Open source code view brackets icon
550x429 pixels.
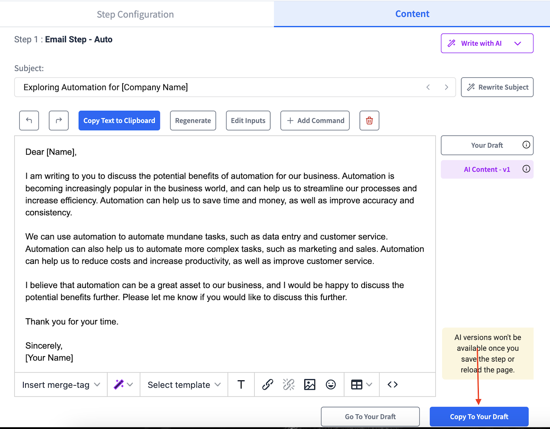[x=393, y=385]
